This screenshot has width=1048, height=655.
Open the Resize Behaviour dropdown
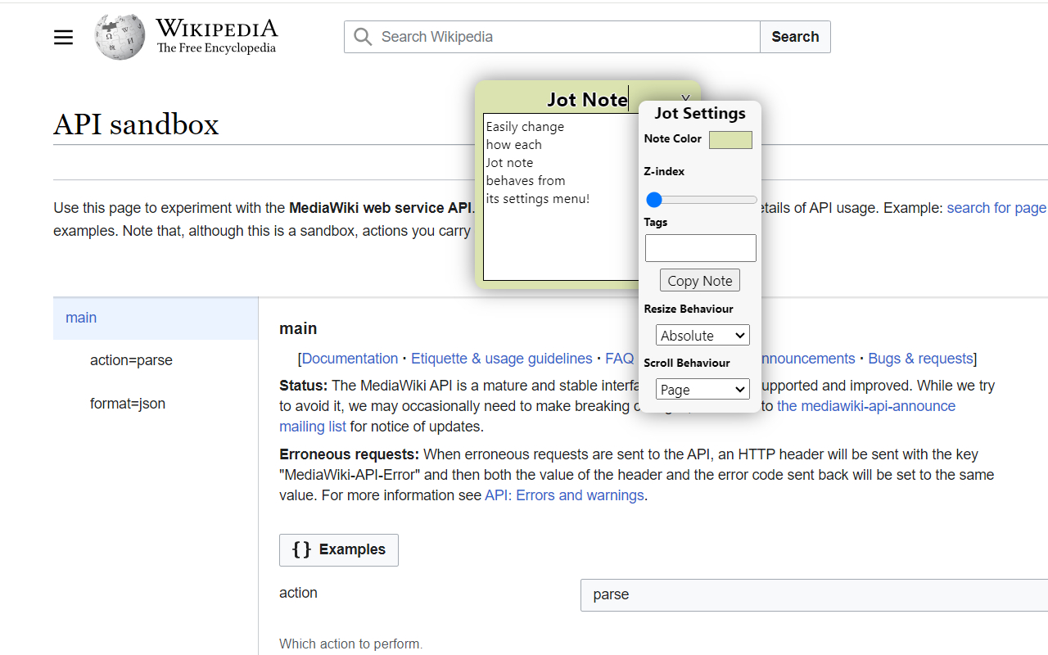click(x=702, y=335)
